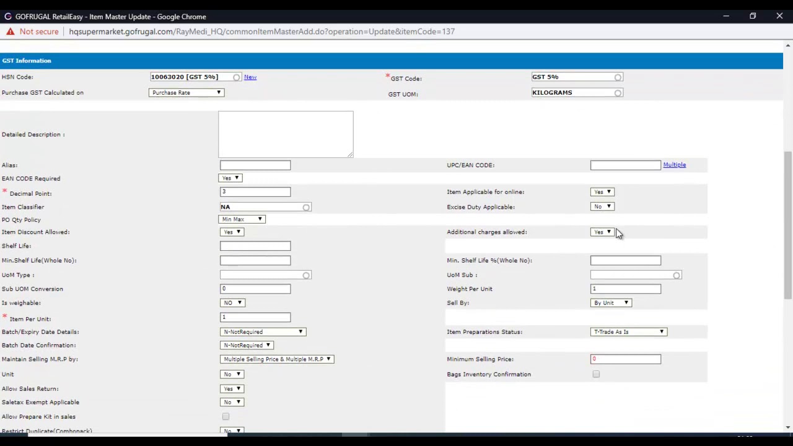Expand the PO Qty Policy dropdown

pyautogui.click(x=242, y=219)
